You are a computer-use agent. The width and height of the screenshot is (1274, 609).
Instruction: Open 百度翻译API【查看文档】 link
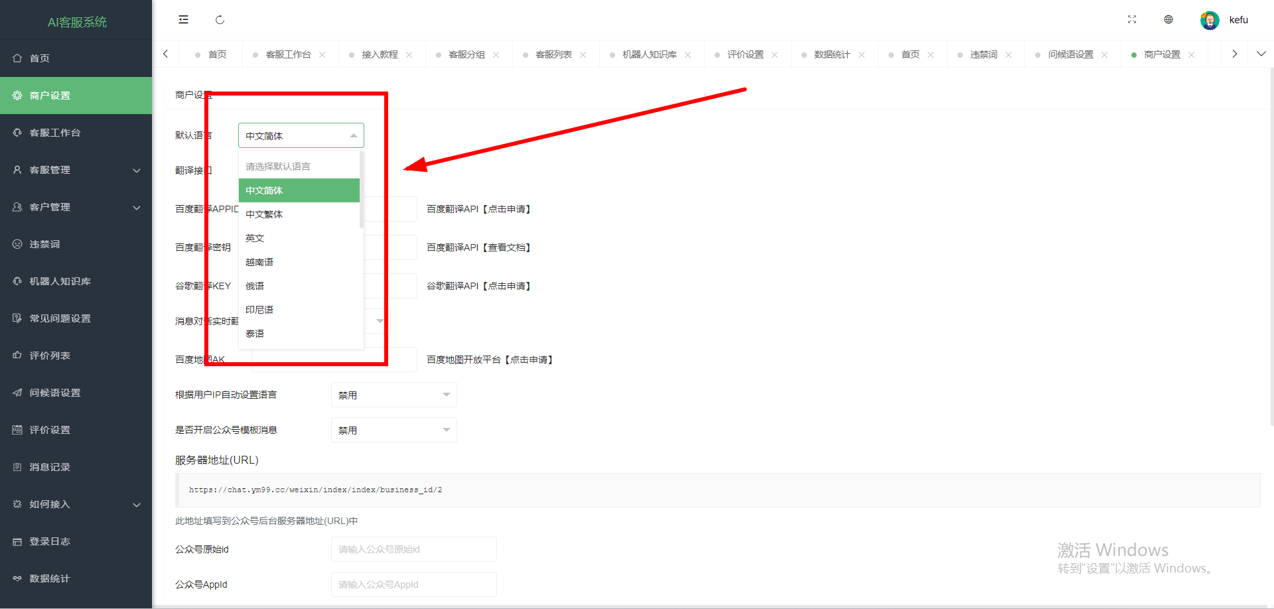pyautogui.click(x=479, y=247)
